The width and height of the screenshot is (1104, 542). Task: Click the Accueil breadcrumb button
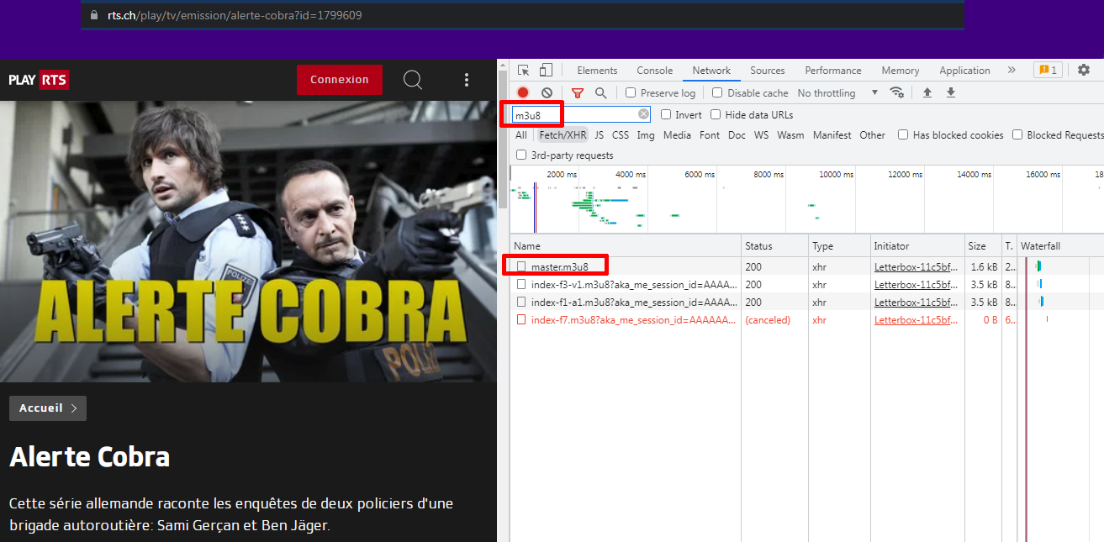click(x=48, y=408)
